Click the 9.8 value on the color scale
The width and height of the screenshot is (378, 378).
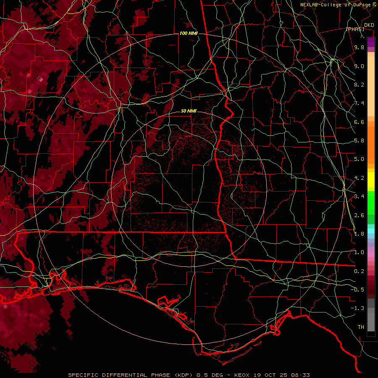click(359, 47)
